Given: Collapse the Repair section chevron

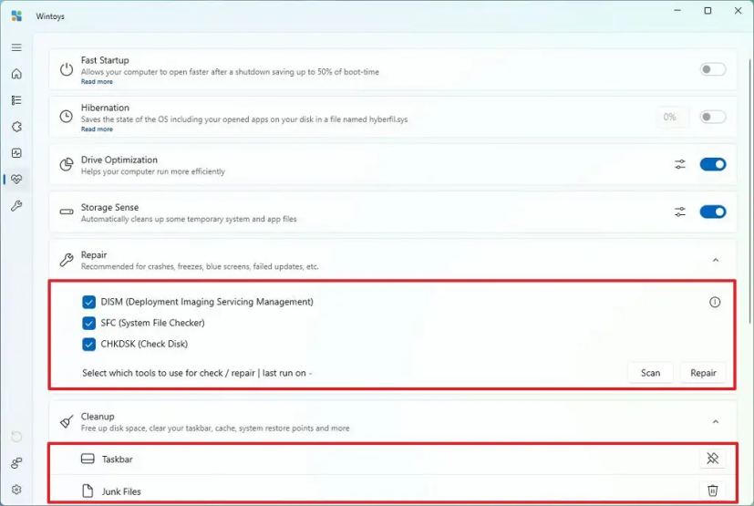Looking at the screenshot, I should coord(716,260).
